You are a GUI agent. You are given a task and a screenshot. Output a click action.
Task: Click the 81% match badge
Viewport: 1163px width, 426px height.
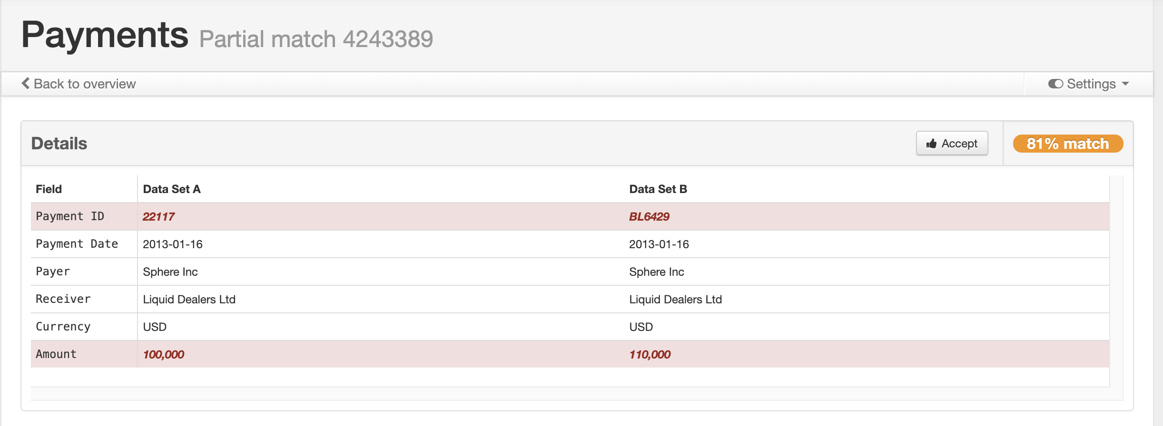[1068, 144]
